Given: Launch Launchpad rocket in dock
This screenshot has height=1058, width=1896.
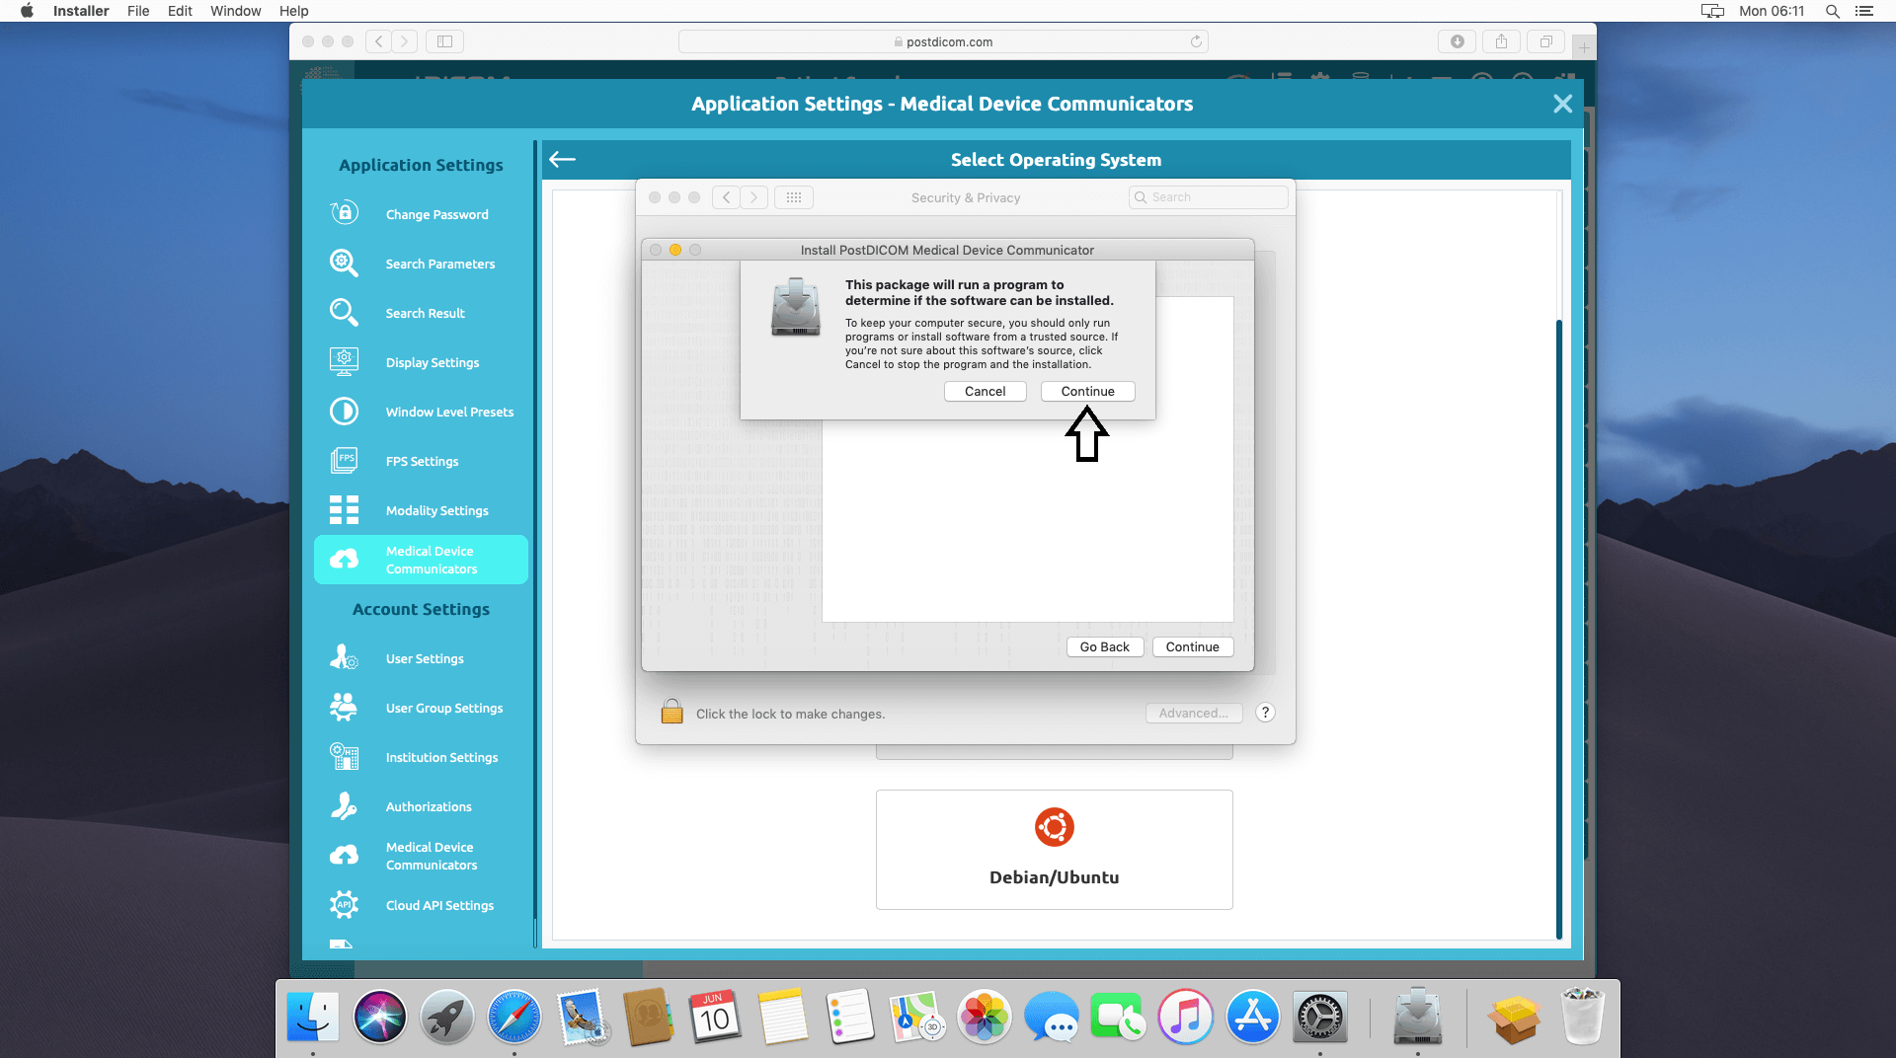Looking at the screenshot, I should coord(447,1017).
